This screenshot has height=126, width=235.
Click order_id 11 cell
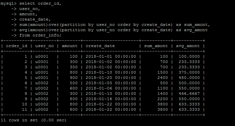pos(25,109)
